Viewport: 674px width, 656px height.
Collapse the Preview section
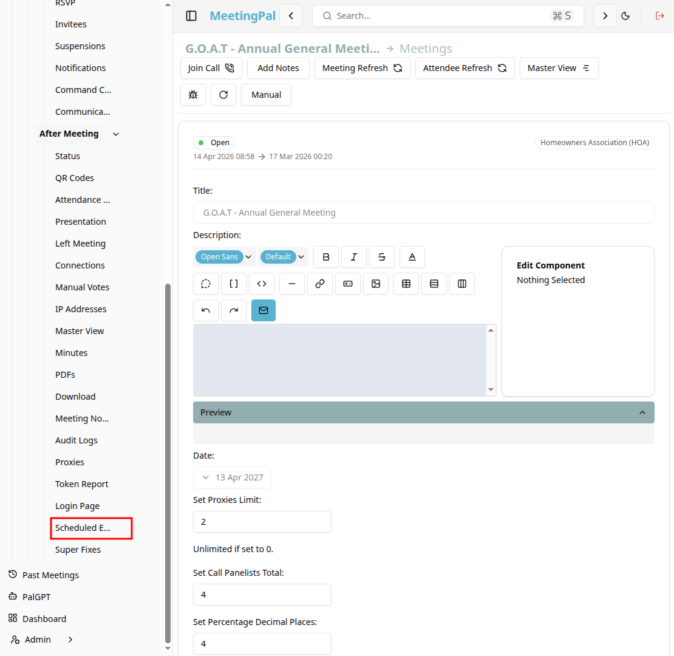(423, 412)
